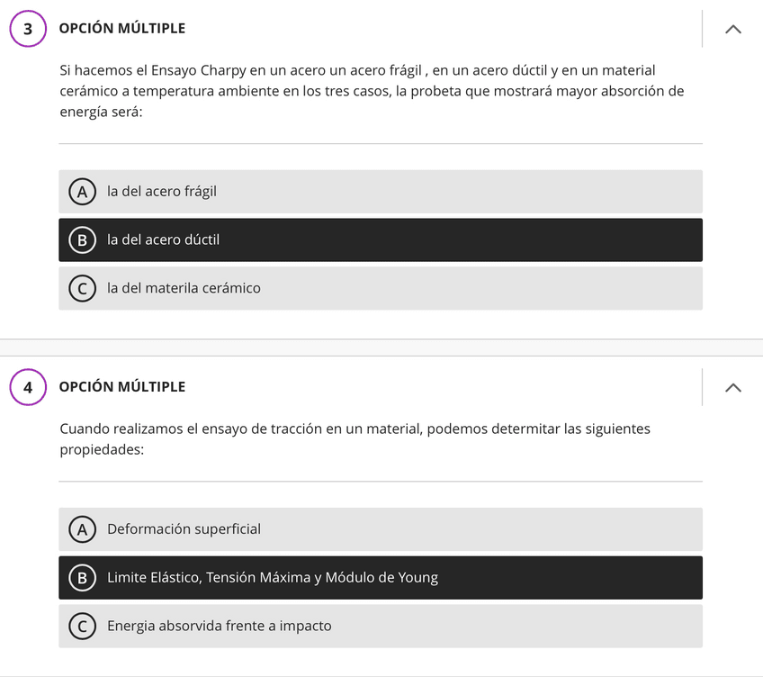
Task: Click circled letter B beside 'la del acero dúctil'
Action: (82, 240)
